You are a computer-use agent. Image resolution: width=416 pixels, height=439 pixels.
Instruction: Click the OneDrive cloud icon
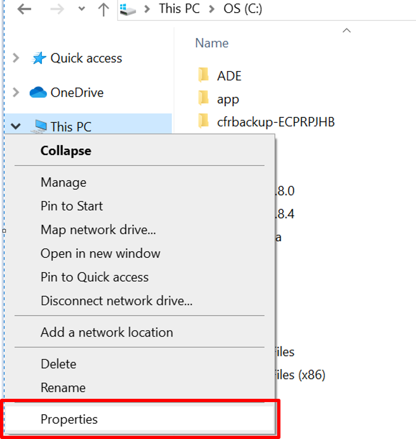coord(38,93)
